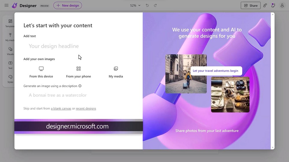Click the Designer logo icon
289x162 pixels.
click(x=14, y=5)
